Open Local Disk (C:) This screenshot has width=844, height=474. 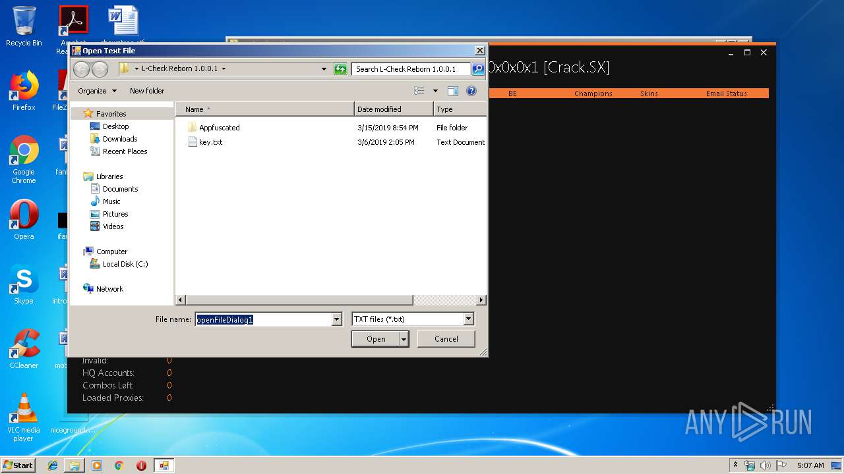pyautogui.click(x=125, y=264)
